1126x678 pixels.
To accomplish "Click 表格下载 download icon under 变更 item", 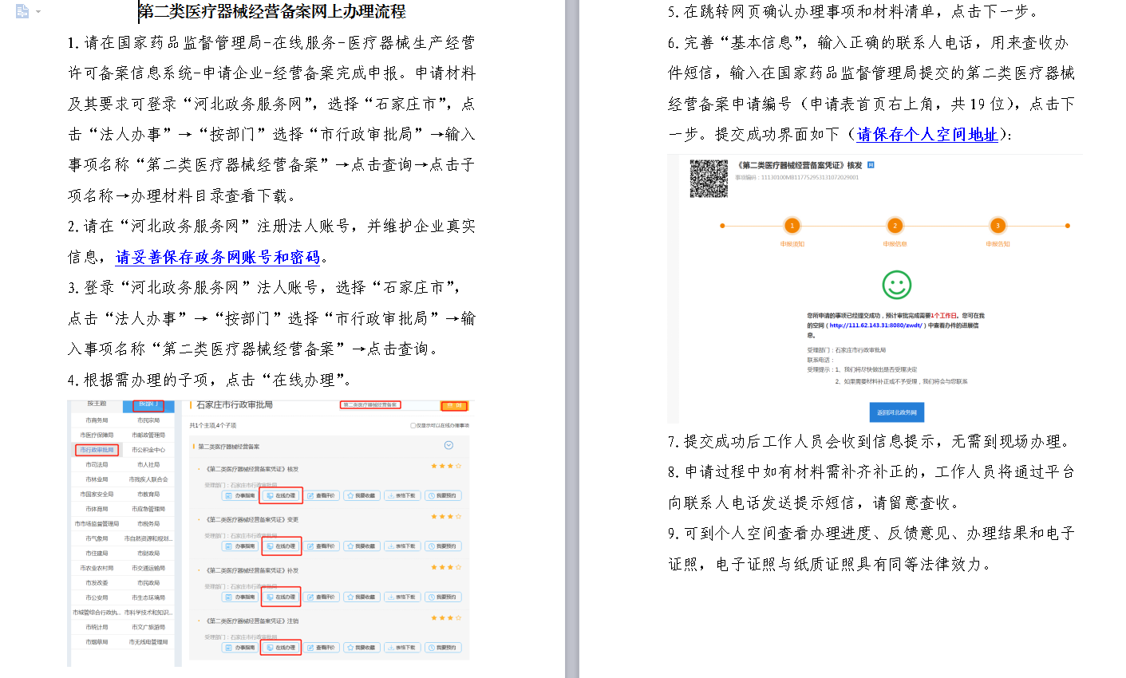I will pyautogui.click(x=402, y=546).
